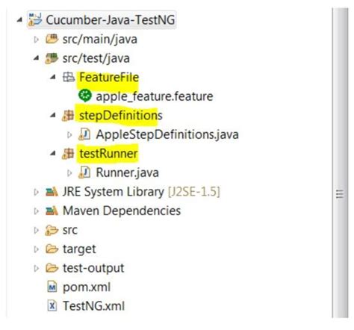Collapse the stepDefinitions package node

click(52, 115)
